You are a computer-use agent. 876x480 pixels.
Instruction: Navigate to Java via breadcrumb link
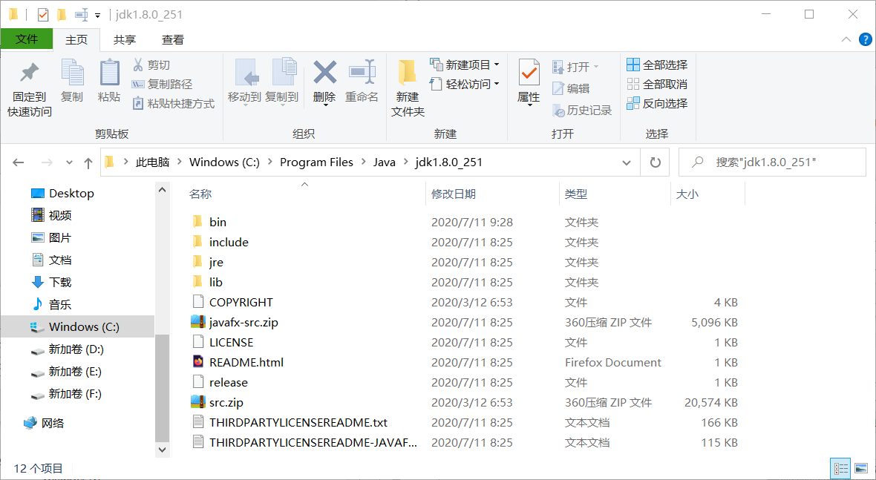pos(384,162)
